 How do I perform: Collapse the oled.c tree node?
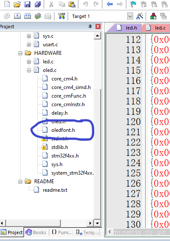pyautogui.click(x=29, y=70)
